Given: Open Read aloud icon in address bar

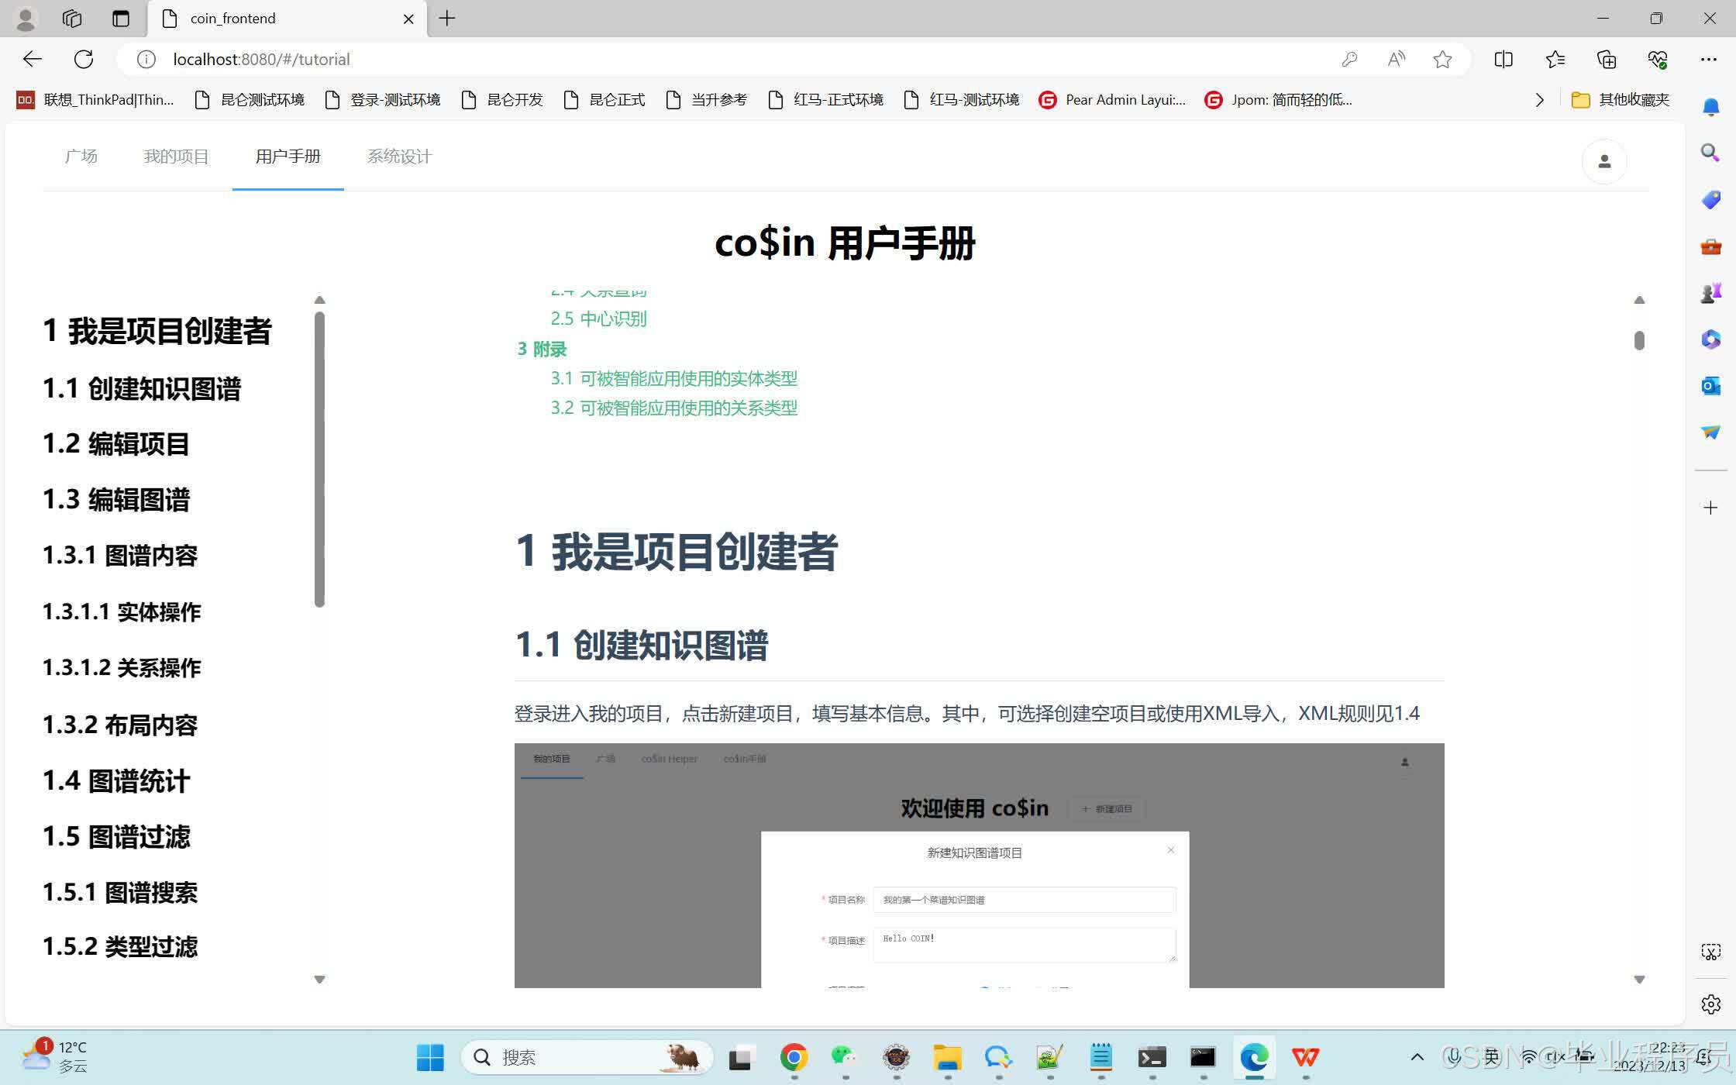Looking at the screenshot, I should pyautogui.click(x=1396, y=59).
